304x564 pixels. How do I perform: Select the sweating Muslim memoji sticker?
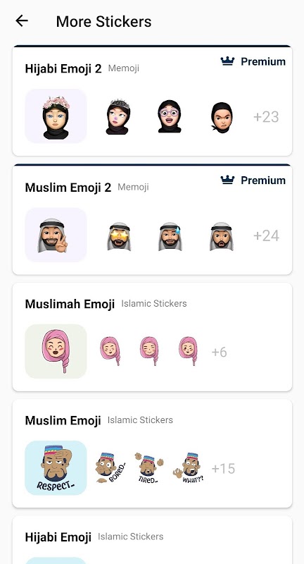click(170, 236)
